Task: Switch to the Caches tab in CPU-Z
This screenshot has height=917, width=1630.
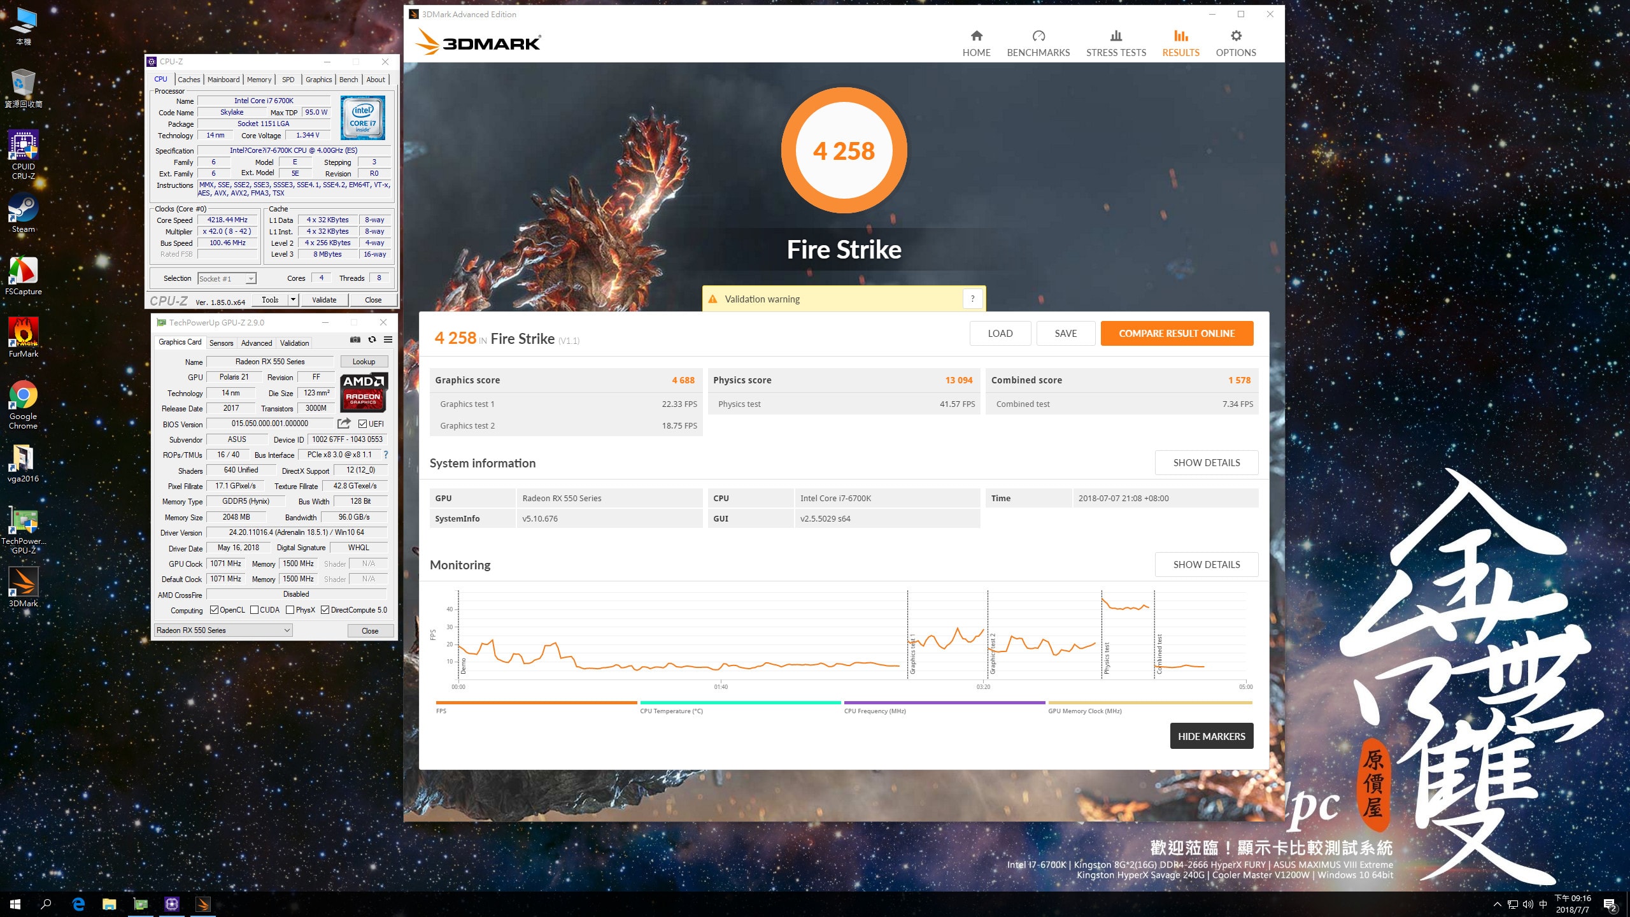Action: pos(188,80)
